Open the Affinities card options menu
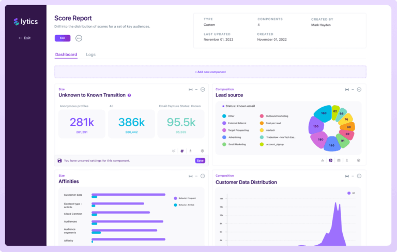Screen dimensions: 397x252 tap(203, 176)
